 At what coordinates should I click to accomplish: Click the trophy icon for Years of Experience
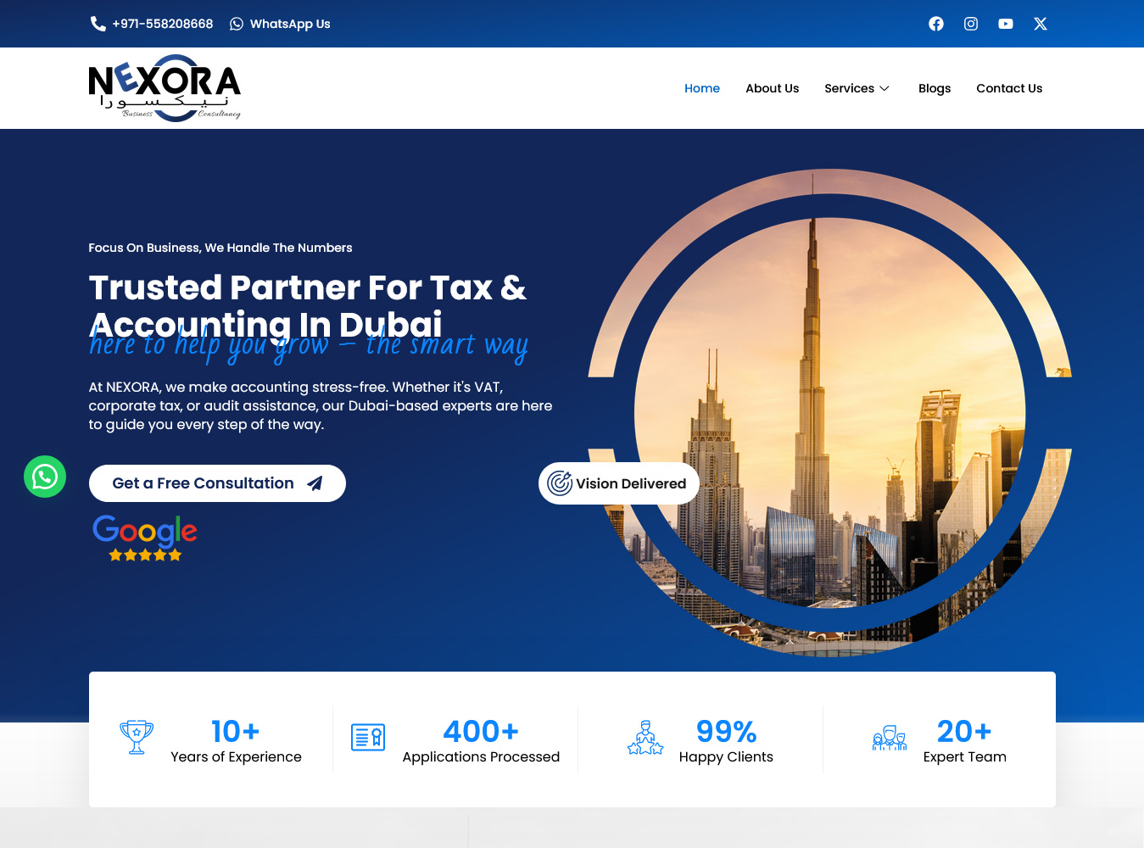click(137, 737)
